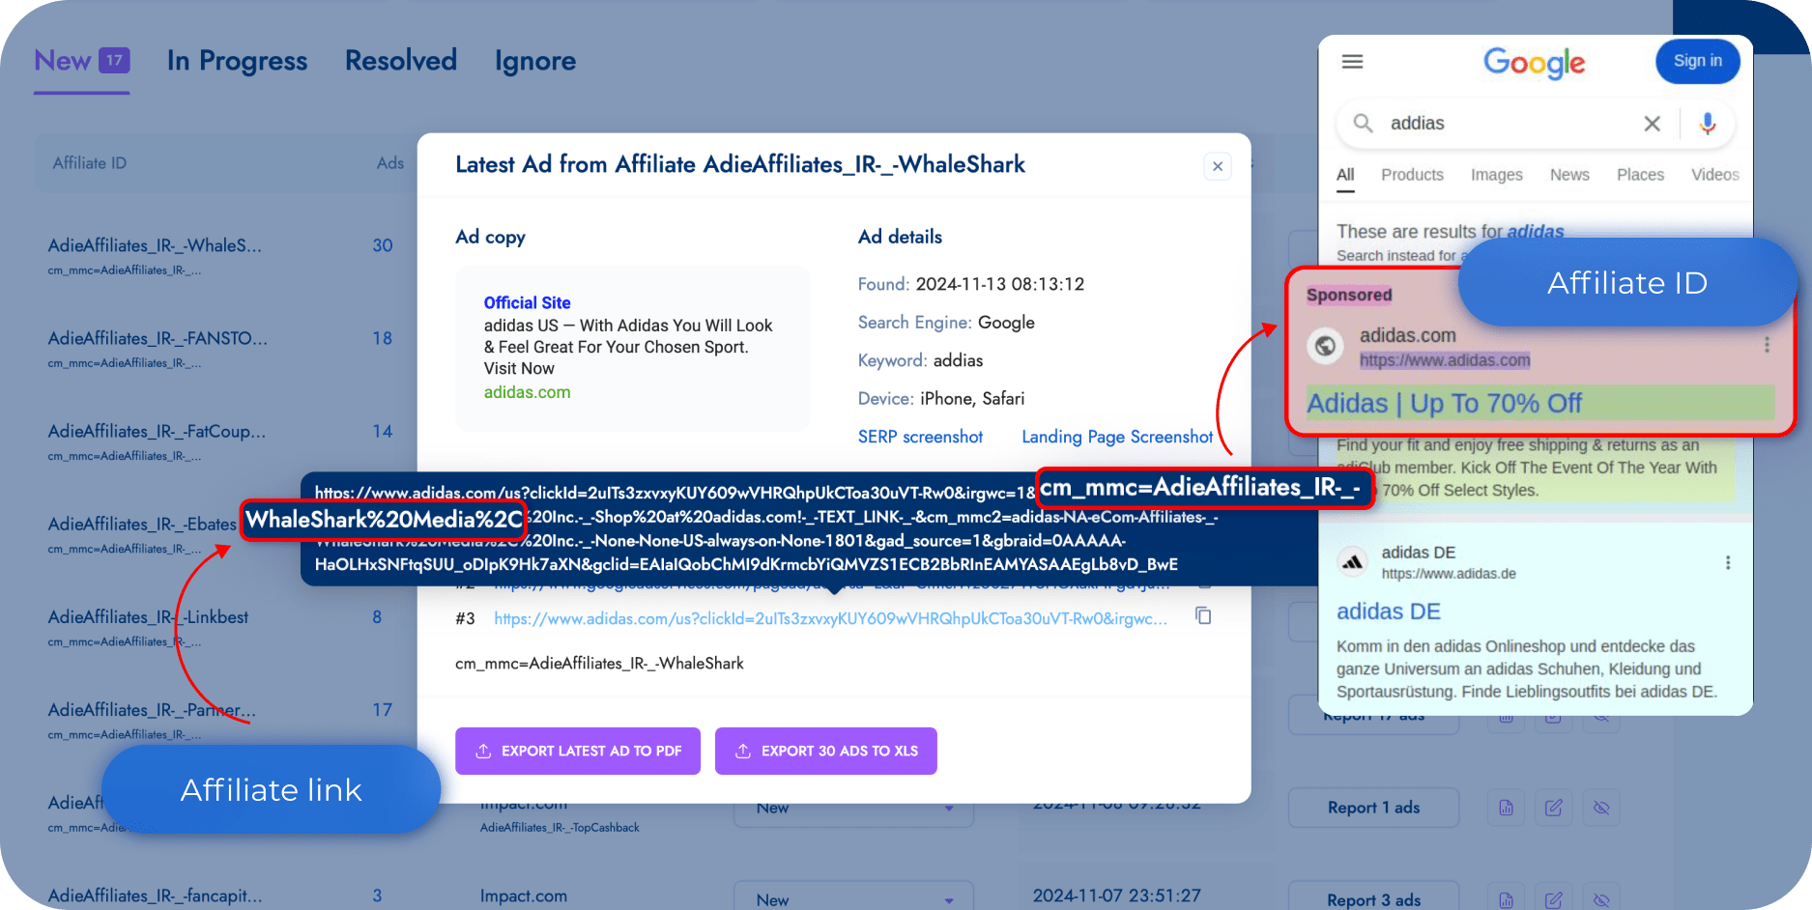The image size is (1812, 910).
Task: Open the New status dropdown in the TopCashback row
Action: [x=852, y=810]
